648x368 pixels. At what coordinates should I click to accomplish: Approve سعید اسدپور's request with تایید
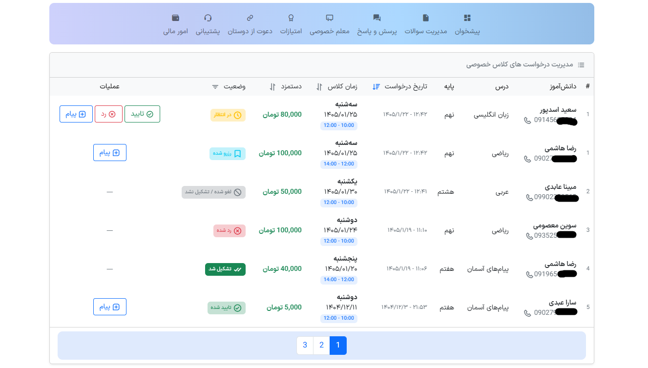click(x=142, y=114)
